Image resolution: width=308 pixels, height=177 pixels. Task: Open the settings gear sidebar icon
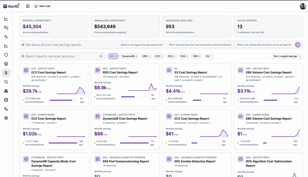pyautogui.click(x=6, y=118)
